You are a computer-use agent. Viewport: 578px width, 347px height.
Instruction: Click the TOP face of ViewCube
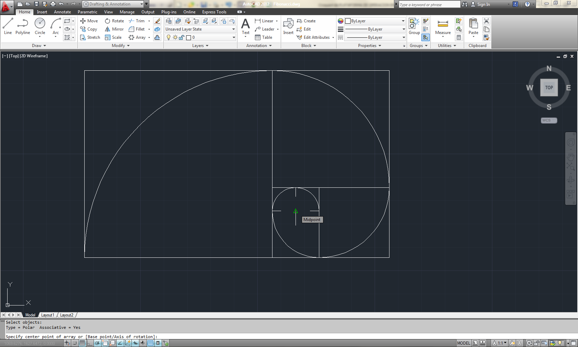549,88
